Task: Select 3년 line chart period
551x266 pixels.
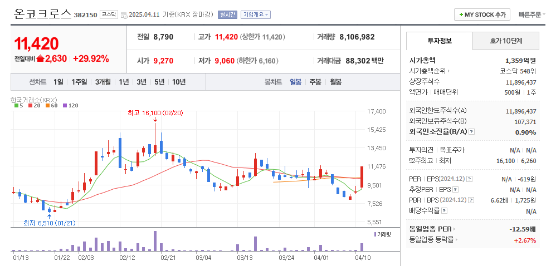Action: click(x=142, y=82)
